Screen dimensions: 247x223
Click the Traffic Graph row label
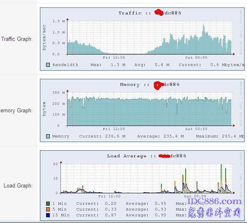tap(16, 39)
